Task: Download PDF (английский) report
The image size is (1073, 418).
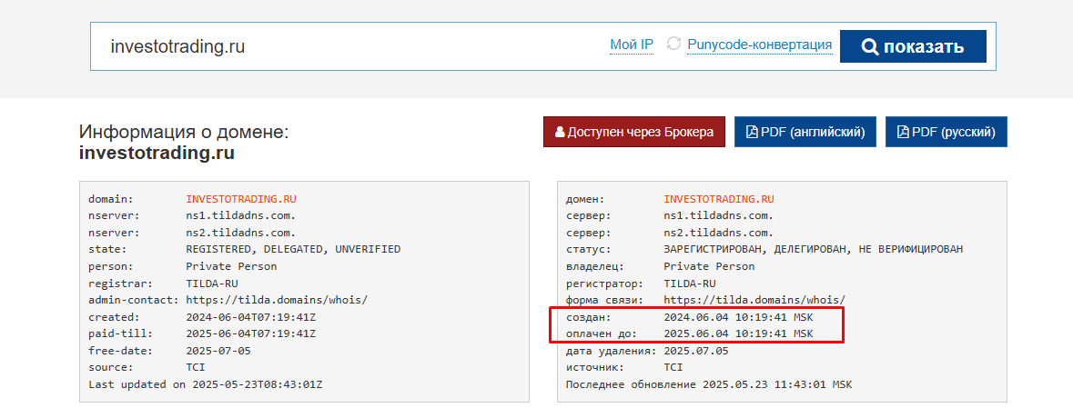Action: coord(805,132)
